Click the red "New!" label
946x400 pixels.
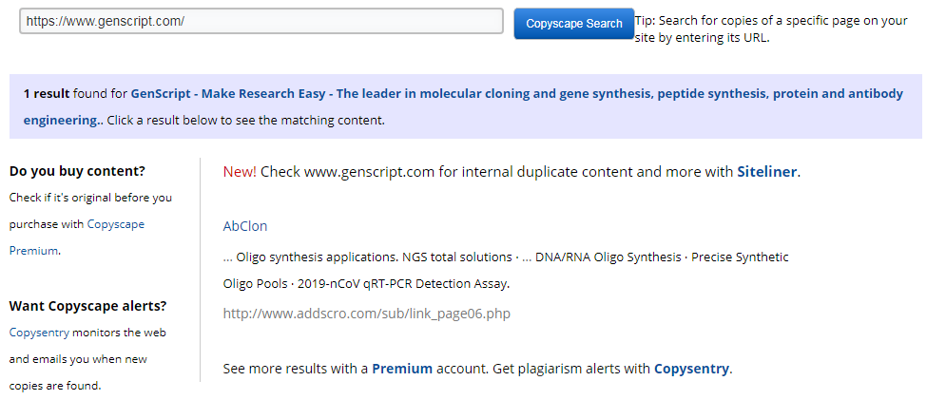(240, 172)
